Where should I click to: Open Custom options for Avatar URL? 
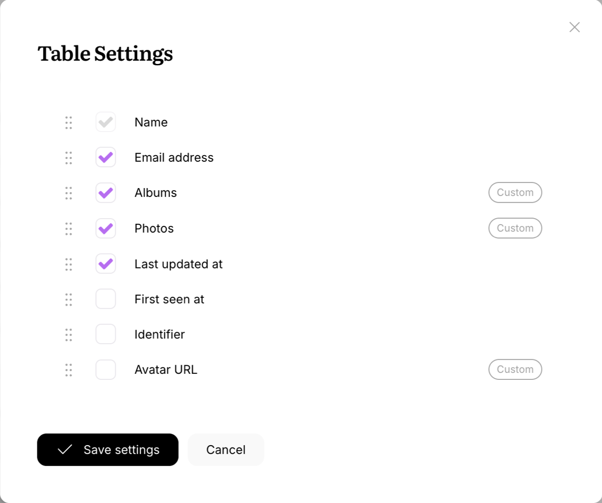coord(515,369)
